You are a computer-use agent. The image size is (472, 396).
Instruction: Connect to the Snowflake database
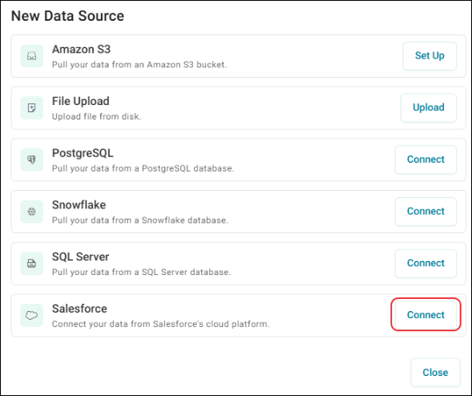click(x=426, y=212)
